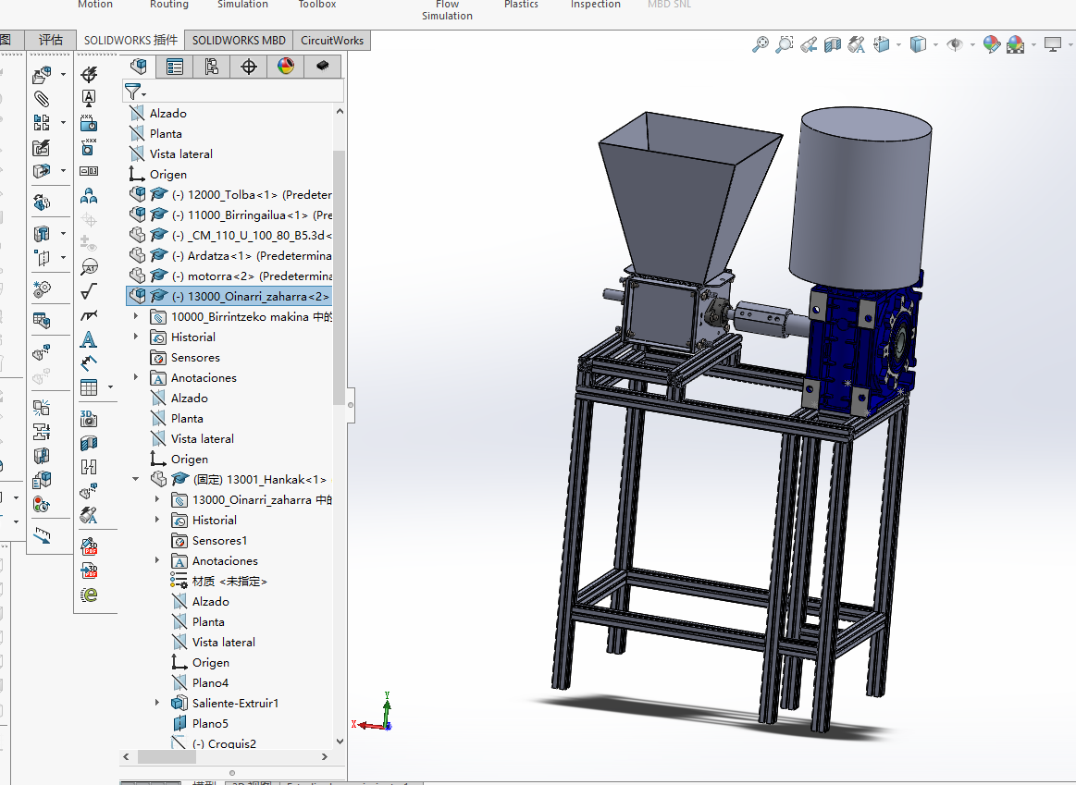Open the PropertyManager tab icon
Screen dimensions: 1076x785
[x=175, y=67]
